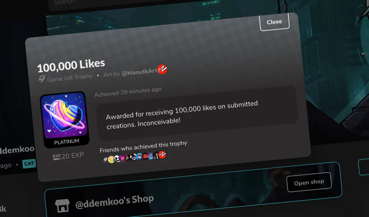Screen dimensions: 369x217
Task: Click the CAT tag badge
Action: (x=29, y=163)
